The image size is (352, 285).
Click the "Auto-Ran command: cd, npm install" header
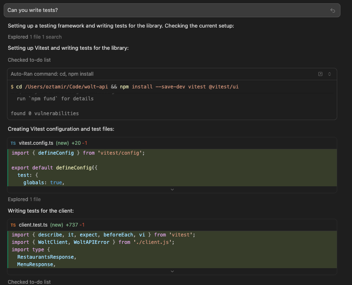(52, 74)
